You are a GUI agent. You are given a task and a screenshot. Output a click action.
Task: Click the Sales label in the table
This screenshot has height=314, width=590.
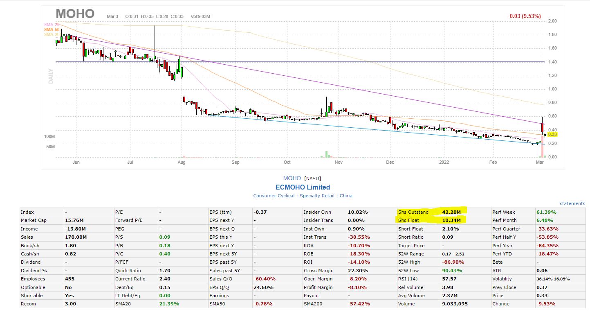[27, 237]
